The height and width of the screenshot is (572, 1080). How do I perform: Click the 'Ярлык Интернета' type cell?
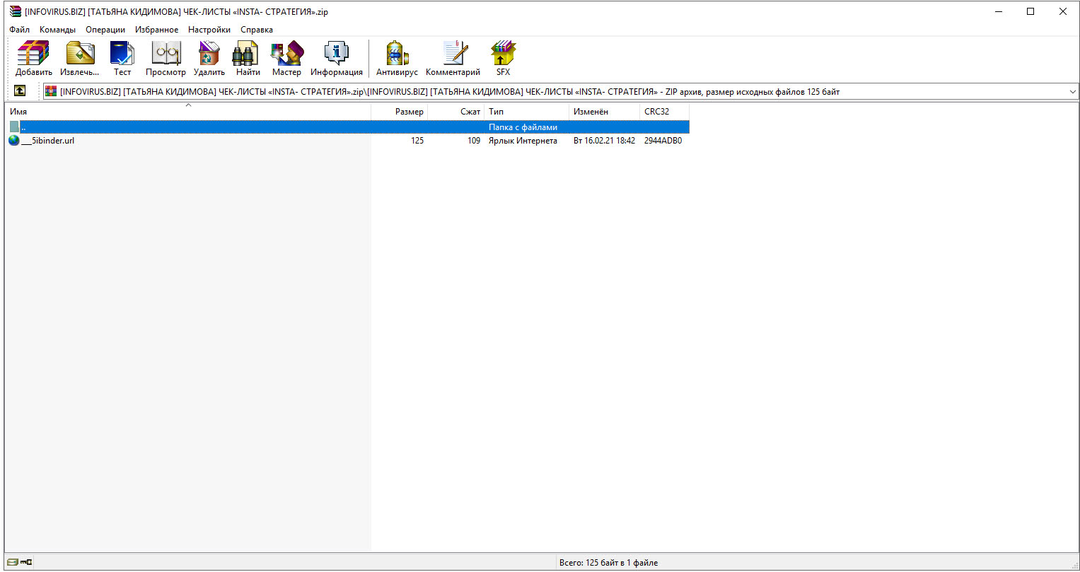[523, 141]
